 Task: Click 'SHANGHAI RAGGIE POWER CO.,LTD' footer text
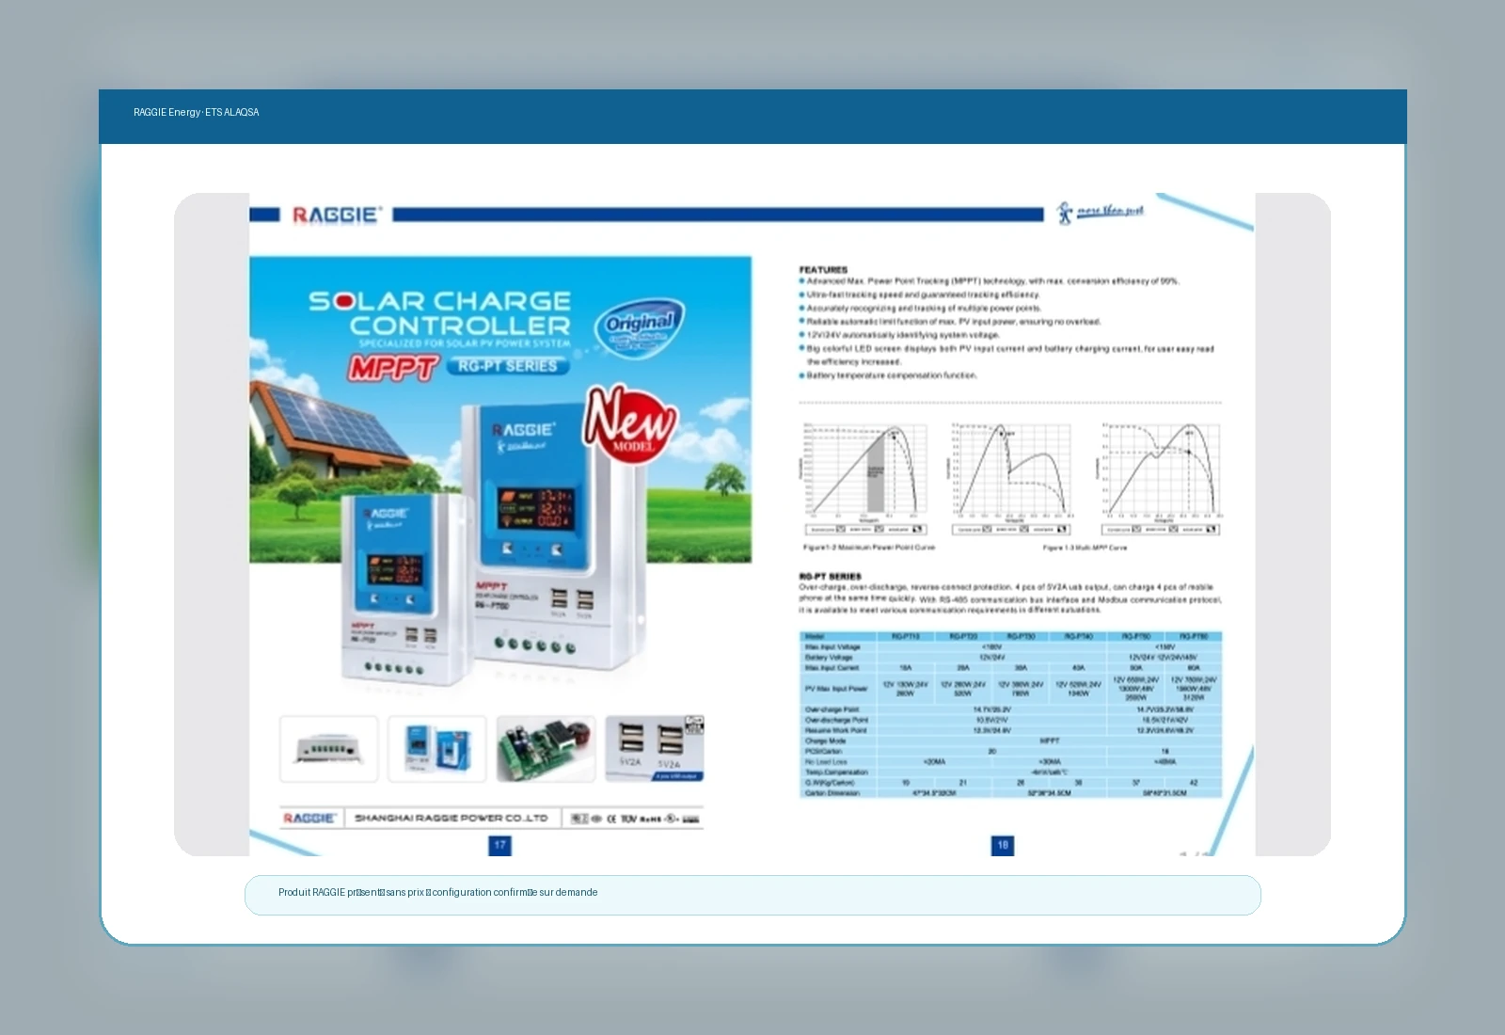[451, 818]
